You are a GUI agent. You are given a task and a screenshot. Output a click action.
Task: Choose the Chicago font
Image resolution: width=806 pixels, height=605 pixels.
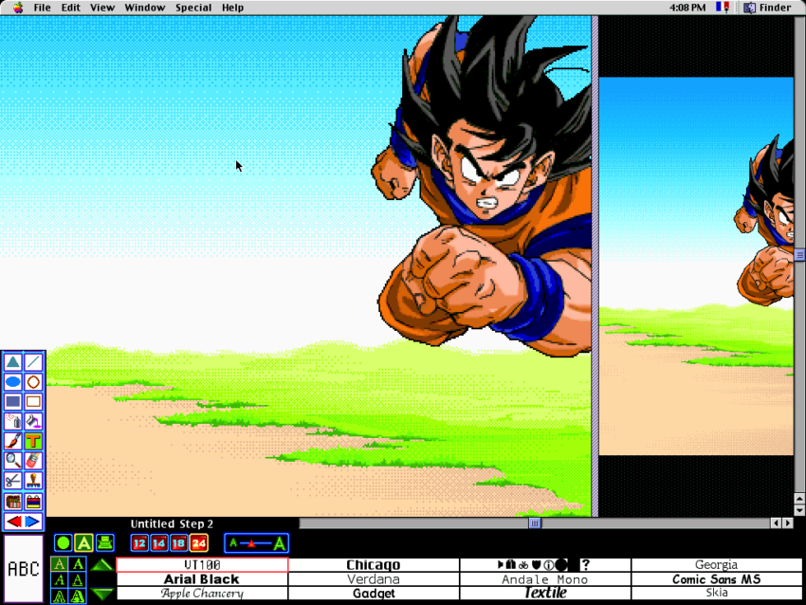(374, 565)
